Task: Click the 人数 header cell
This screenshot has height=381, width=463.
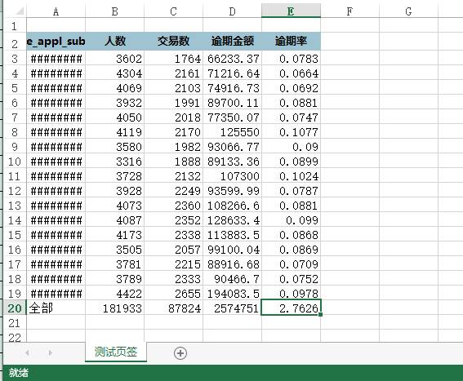Action: [x=114, y=41]
